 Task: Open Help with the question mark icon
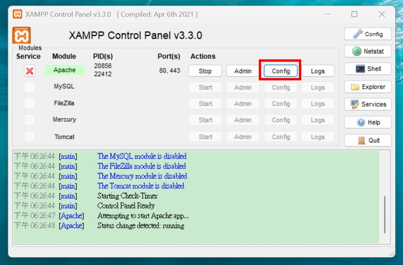tap(368, 122)
